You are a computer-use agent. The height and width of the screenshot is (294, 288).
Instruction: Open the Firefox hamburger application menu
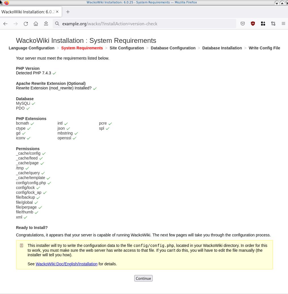(283, 24)
